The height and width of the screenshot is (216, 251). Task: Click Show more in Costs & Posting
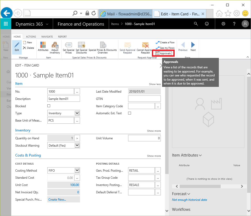154,156
